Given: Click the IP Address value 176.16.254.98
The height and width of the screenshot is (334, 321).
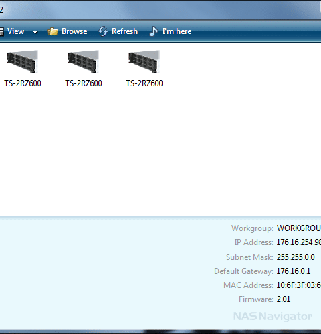Looking at the screenshot, I should [x=299, y=242].
